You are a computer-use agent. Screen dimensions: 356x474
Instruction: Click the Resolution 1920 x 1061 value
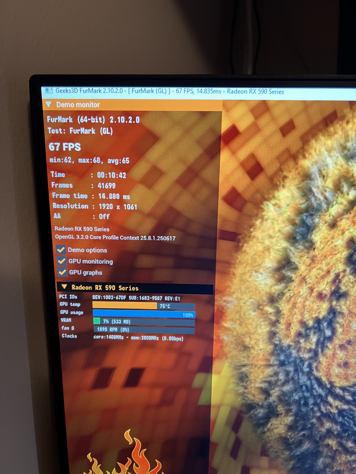[x=118, y=207]
